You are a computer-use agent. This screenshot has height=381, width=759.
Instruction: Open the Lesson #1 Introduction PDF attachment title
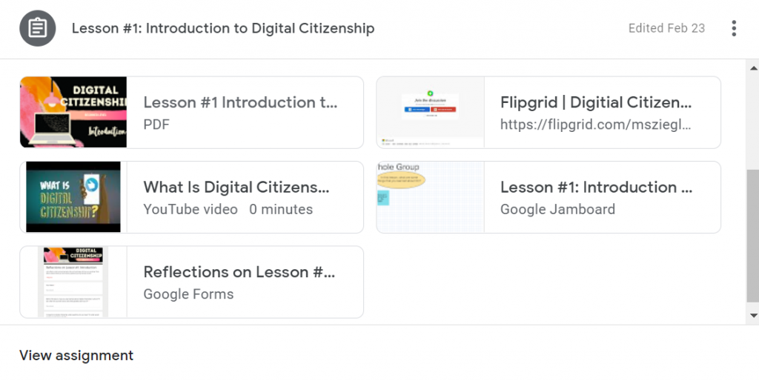point(240,102)
